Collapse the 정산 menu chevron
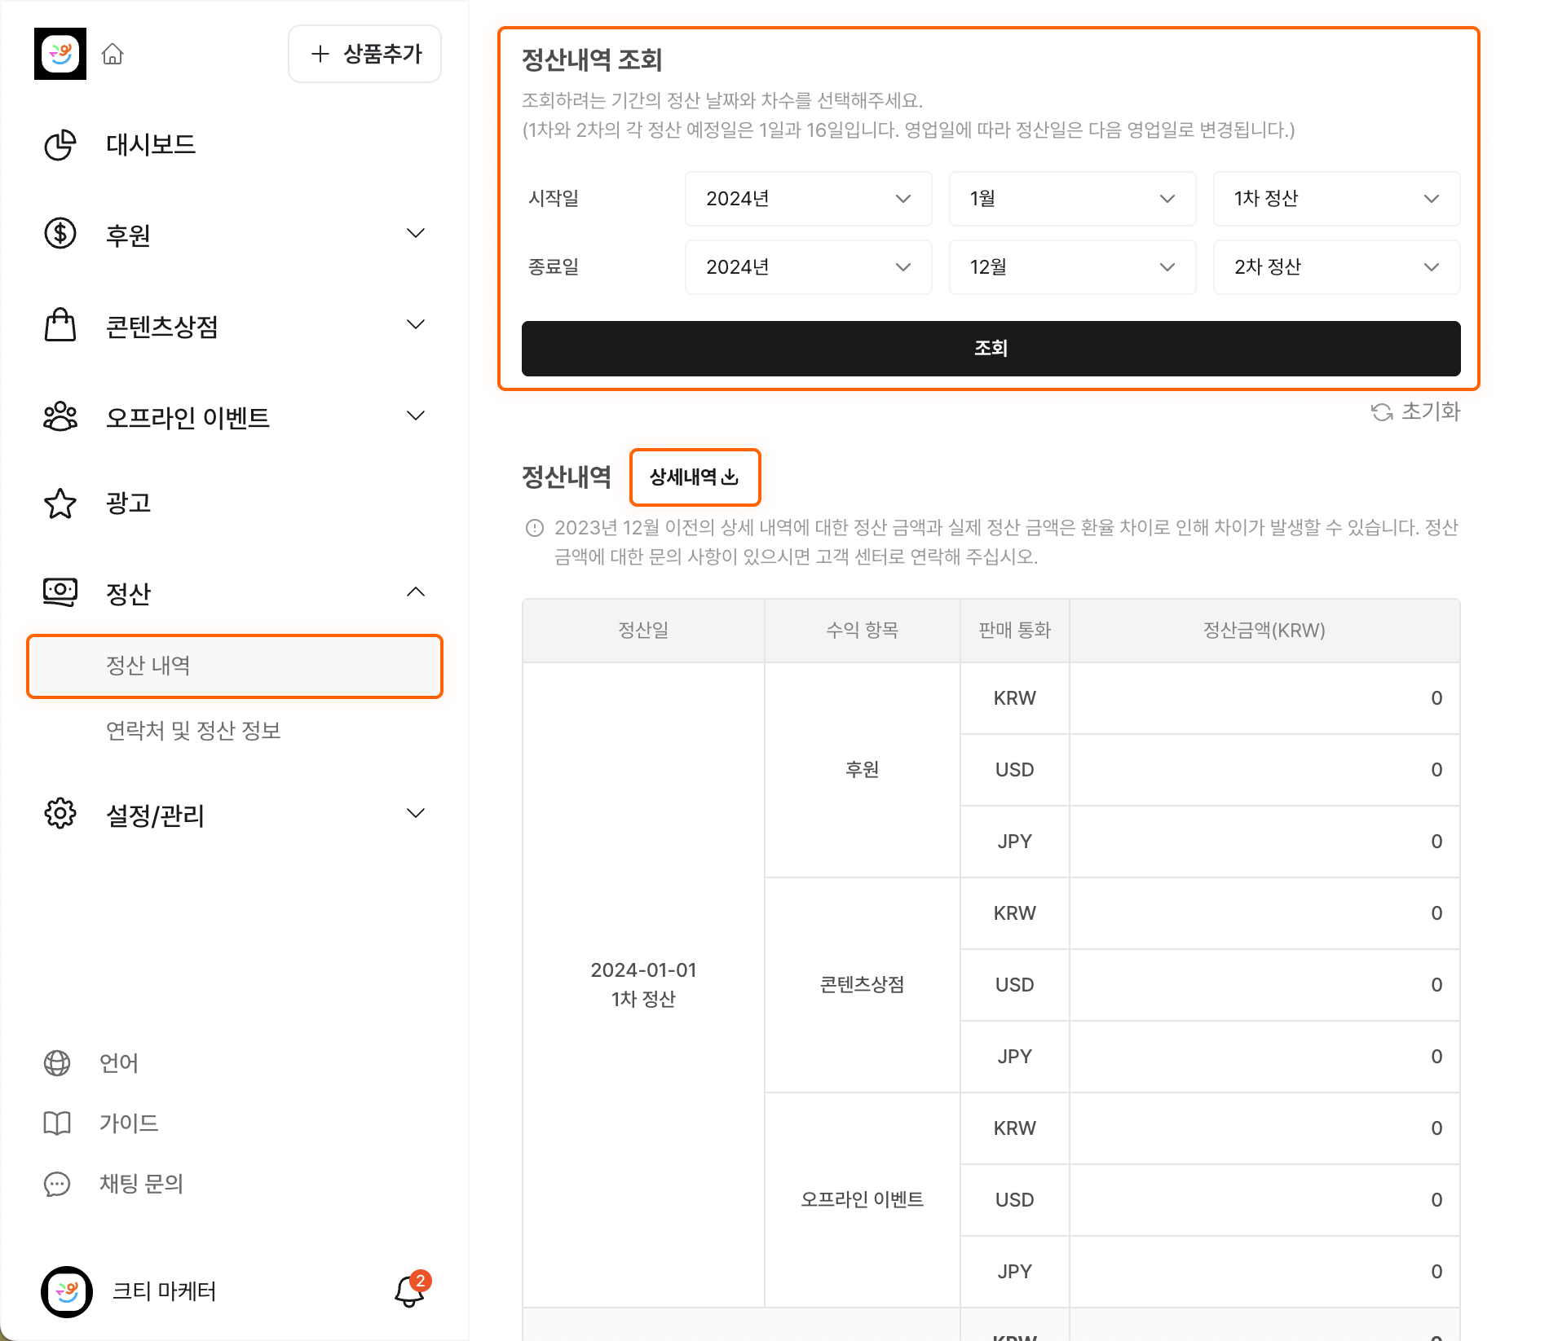The height and width of the screenshot is (1341, 1549). coord(416,592)
